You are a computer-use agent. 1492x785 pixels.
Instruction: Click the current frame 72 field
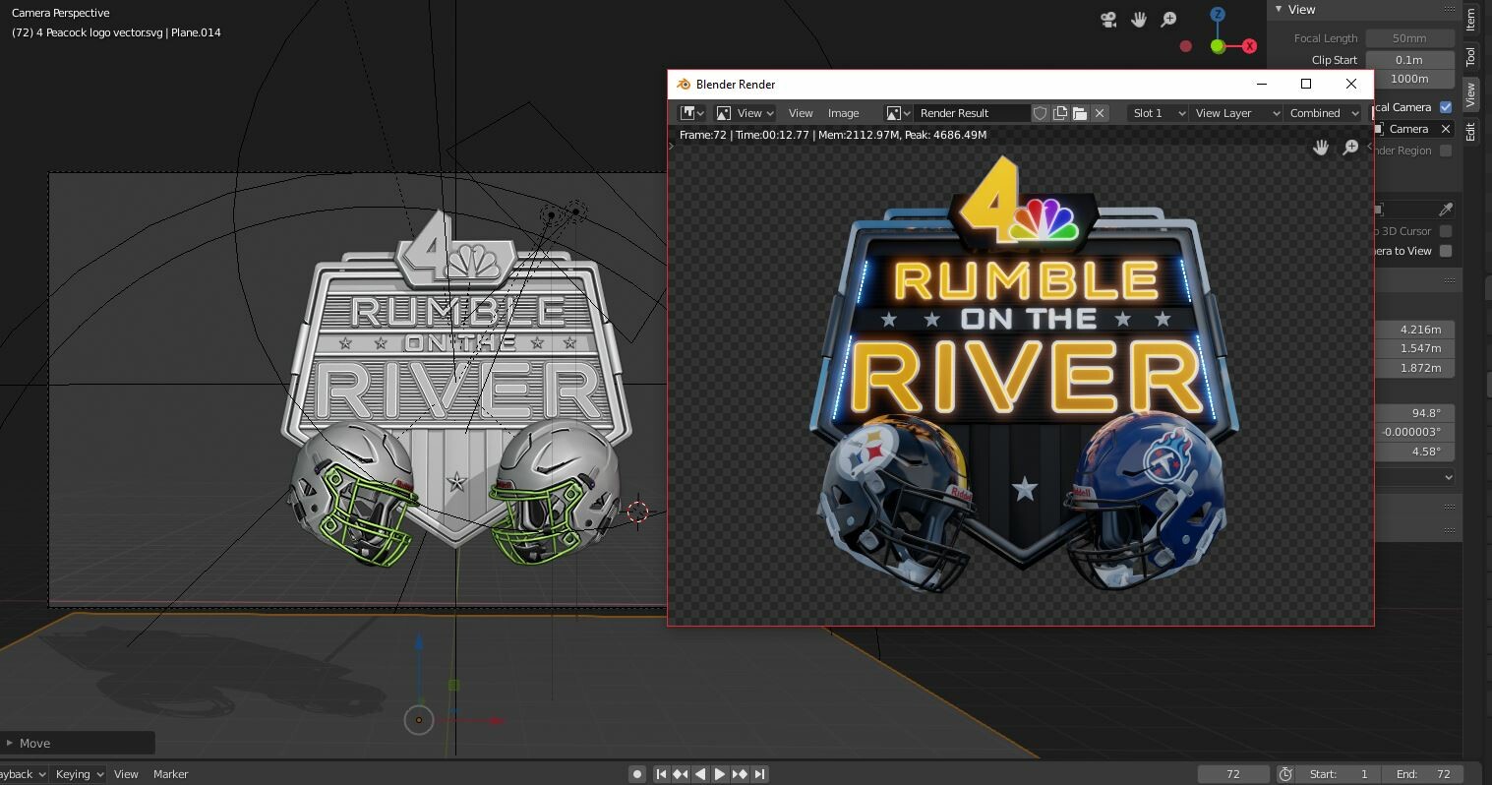(x=1233, y=774)
